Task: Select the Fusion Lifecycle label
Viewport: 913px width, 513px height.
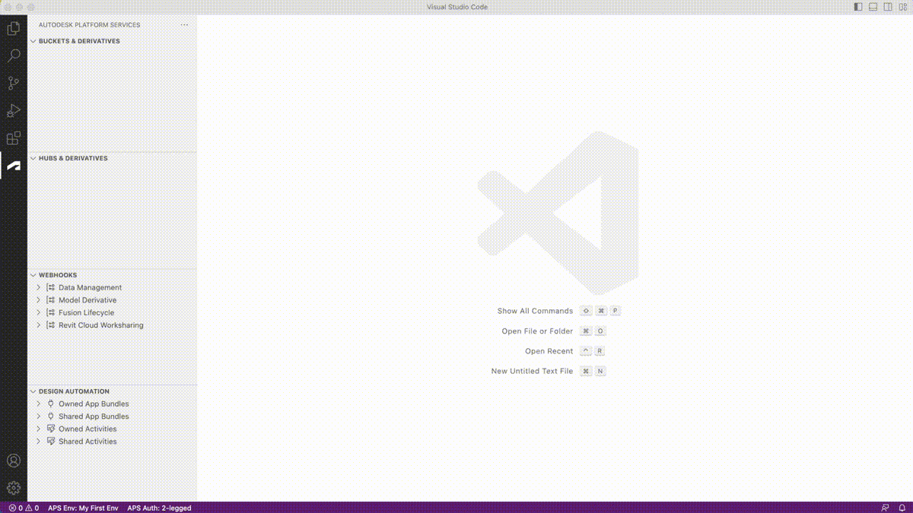Action: (86, 312)
